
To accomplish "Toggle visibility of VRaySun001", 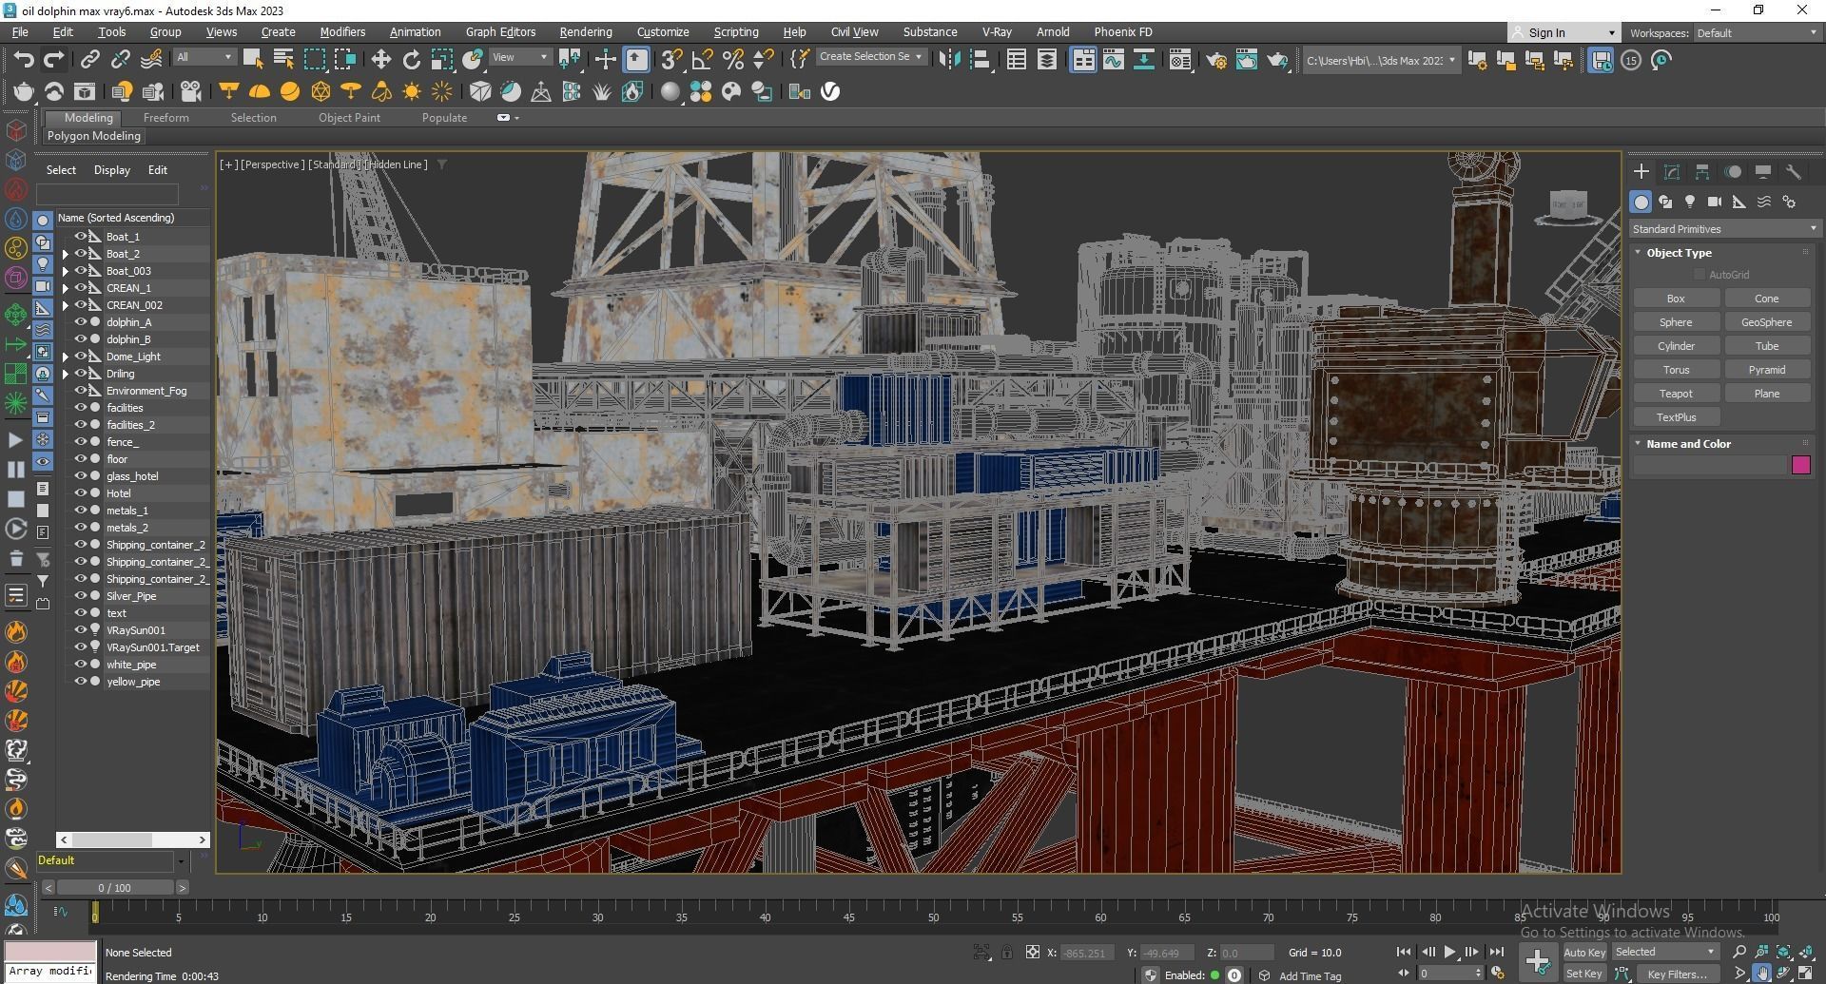I will pos(81,630).
